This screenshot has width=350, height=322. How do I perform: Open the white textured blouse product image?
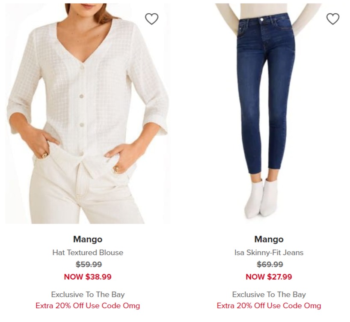(88, 113)
